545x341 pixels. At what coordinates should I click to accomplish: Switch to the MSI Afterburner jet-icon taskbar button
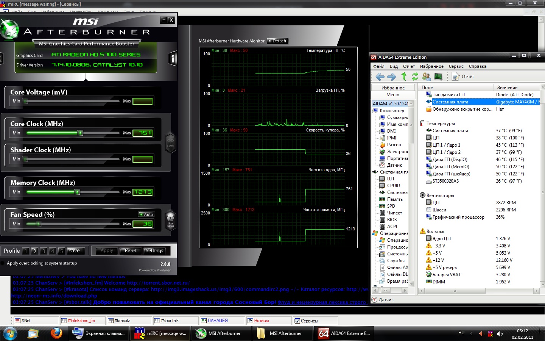click(x=222, y=333)
